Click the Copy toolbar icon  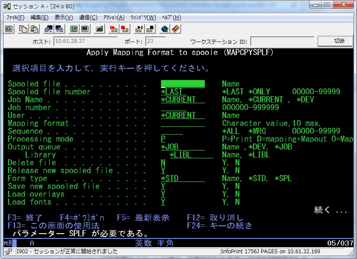[23, 29]
